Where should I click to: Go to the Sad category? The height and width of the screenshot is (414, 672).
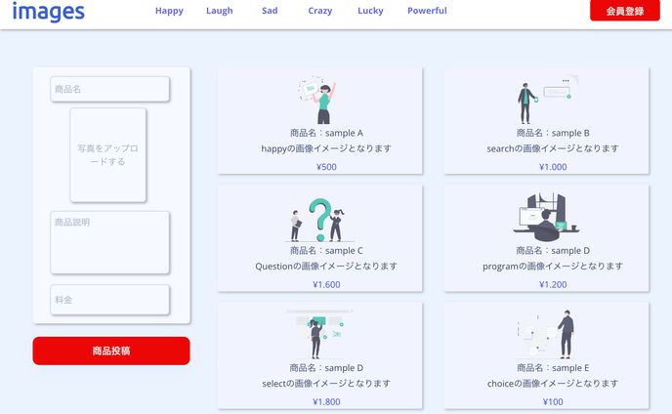coord(270,11)
